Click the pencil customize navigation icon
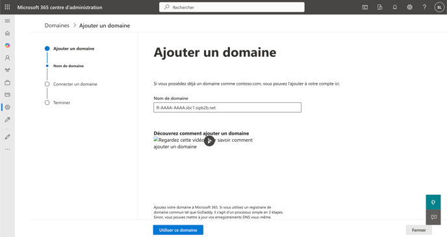The width and height of the screenshot is (447, 237). (7, 137)
